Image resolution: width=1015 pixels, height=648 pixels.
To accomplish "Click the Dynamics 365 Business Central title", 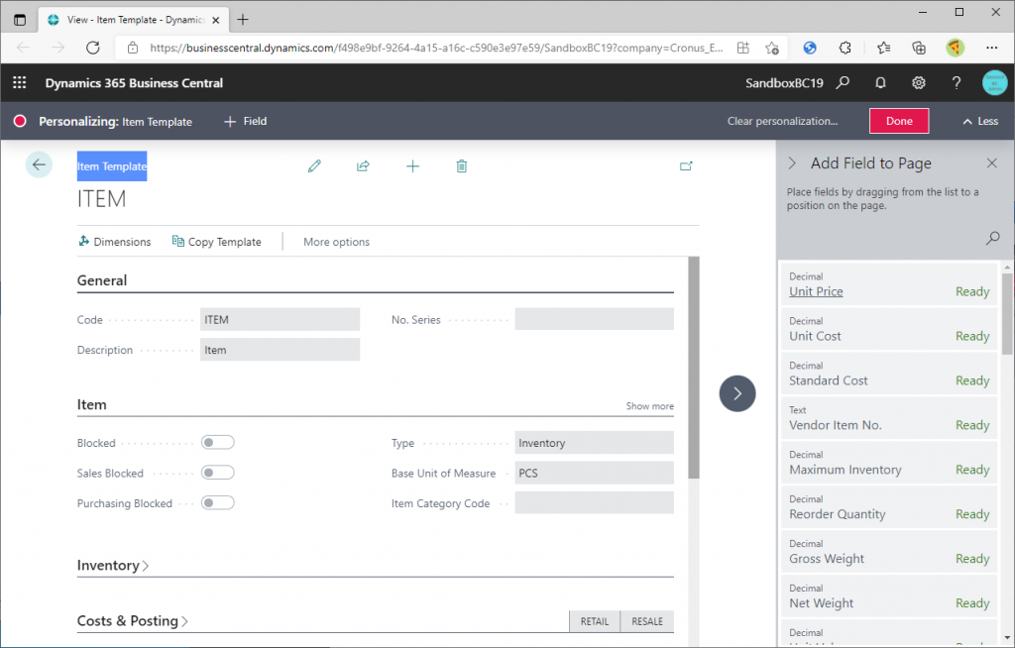I will tap(134, 83).
